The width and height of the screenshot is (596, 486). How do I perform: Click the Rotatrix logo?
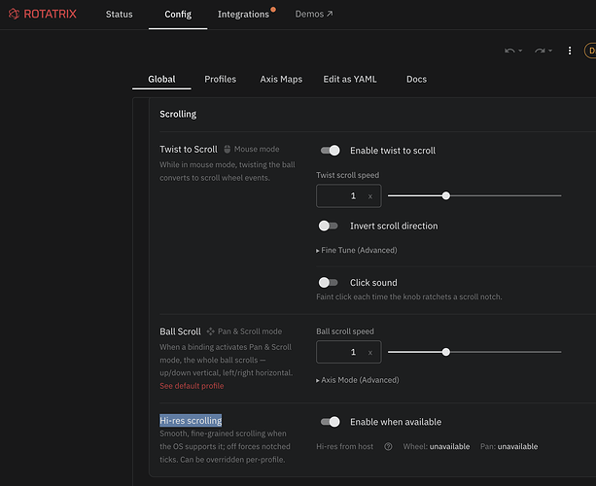click(43, 14)
